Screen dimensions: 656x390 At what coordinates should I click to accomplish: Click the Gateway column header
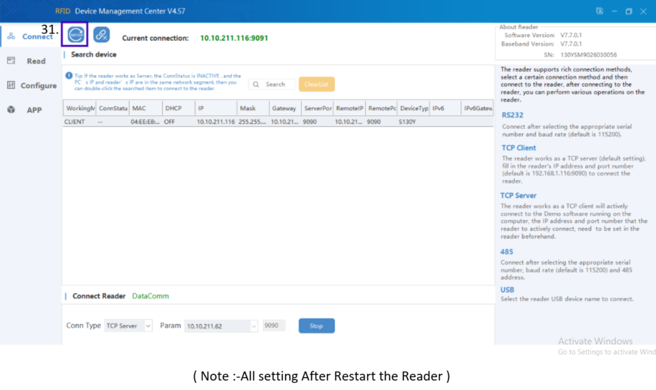click(x=285, y=108)
